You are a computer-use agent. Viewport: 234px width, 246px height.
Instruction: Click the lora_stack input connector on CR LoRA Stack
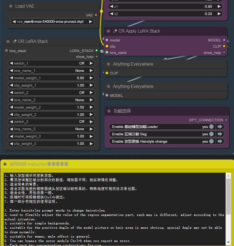[7, 51]
